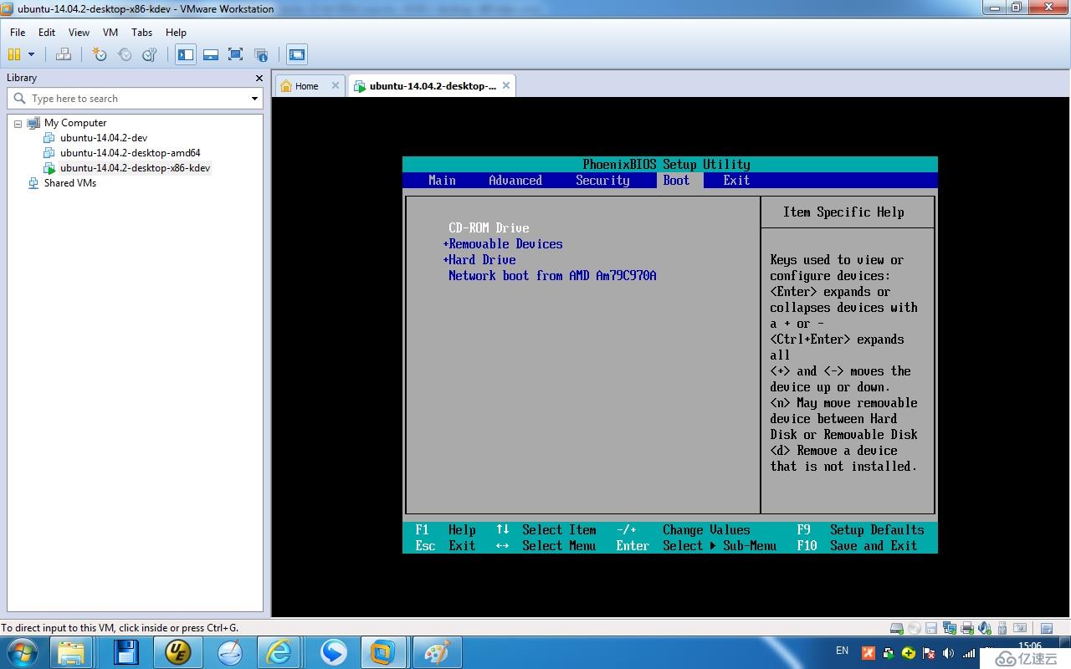The width and height of the screenshot is (1071, 669).
Task: Click the network adapter status bar icon
Action: (x=950, y=628)
